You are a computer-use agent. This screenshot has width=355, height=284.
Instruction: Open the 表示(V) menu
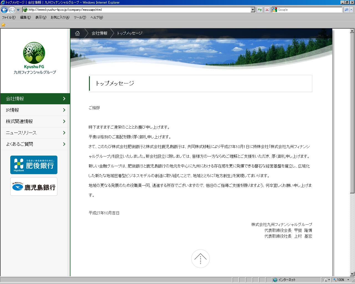(x=41, y=17)
